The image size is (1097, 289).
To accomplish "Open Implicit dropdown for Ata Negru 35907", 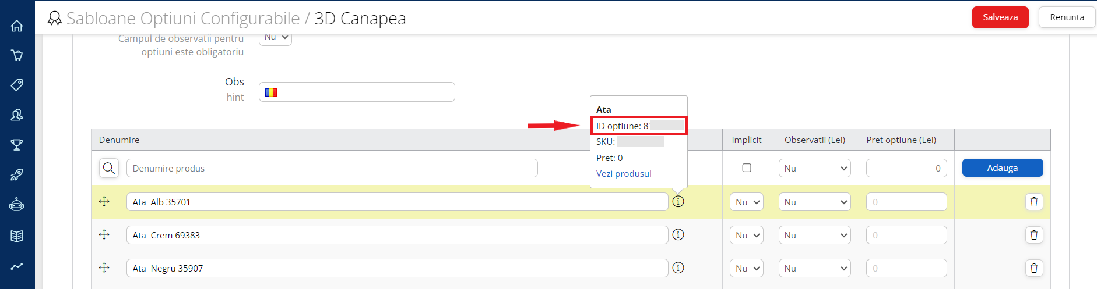I will [x=747, y=268].
